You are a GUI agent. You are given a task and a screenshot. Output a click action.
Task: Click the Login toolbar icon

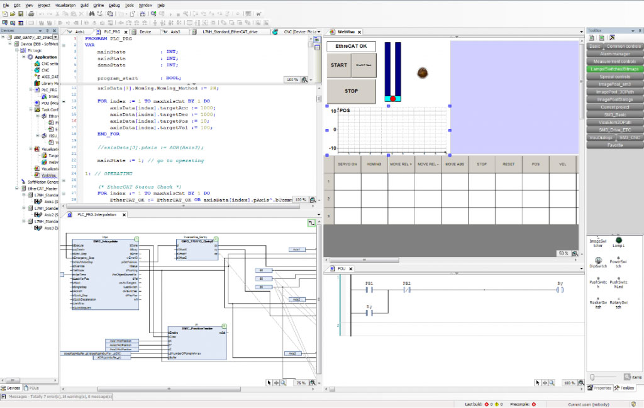153,14
